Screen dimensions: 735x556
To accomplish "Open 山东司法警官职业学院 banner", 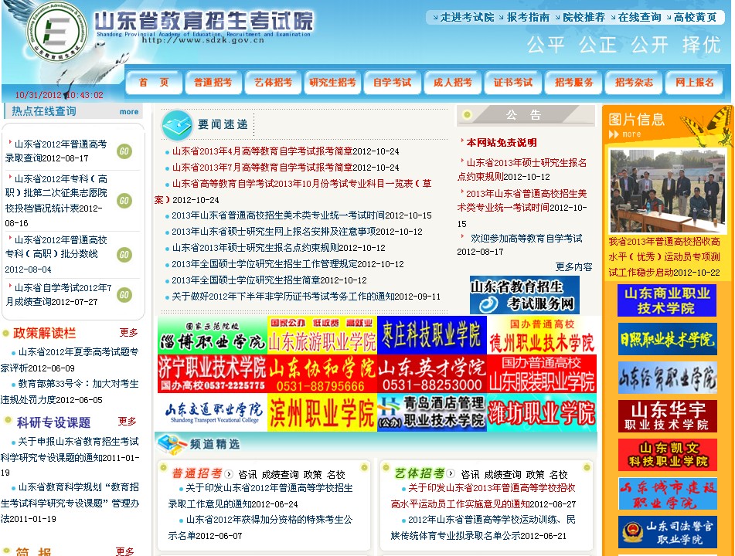I will [x=667, y=532].
